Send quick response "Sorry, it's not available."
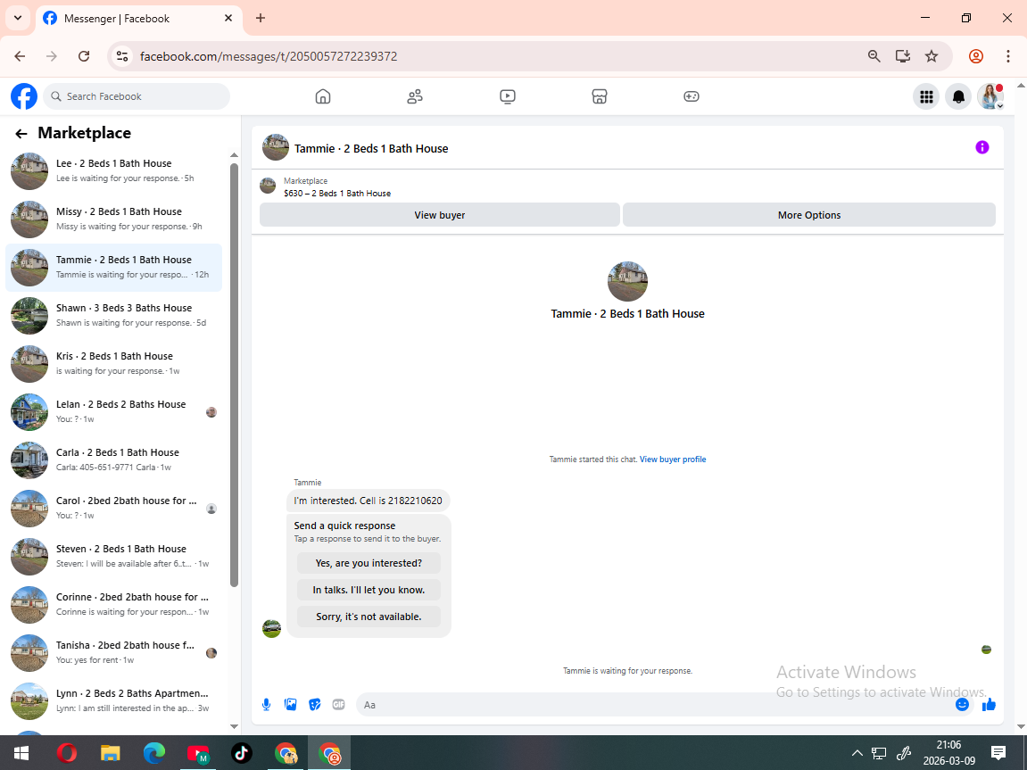The height and width of the screenshot is (770, 1027). click(369, 617)
